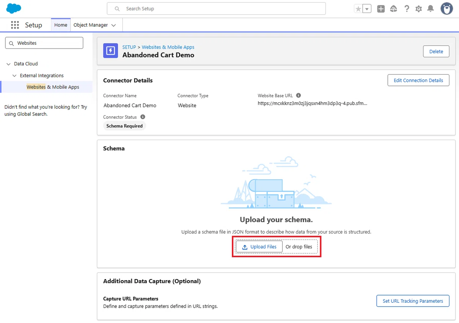
Task: Click the magnifier icon in Quick Find
Action: pos(11,43)
